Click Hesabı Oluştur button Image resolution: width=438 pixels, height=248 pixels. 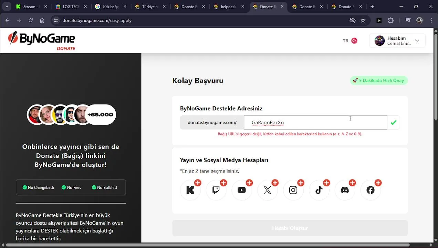[x=290, y=228]
